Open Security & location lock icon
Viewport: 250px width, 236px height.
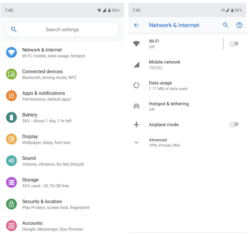tap(11, 204)
